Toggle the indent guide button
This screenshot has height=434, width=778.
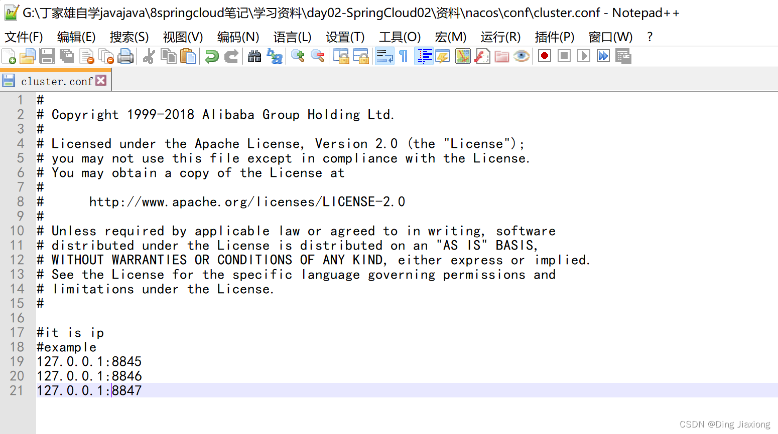click(424, 56)
